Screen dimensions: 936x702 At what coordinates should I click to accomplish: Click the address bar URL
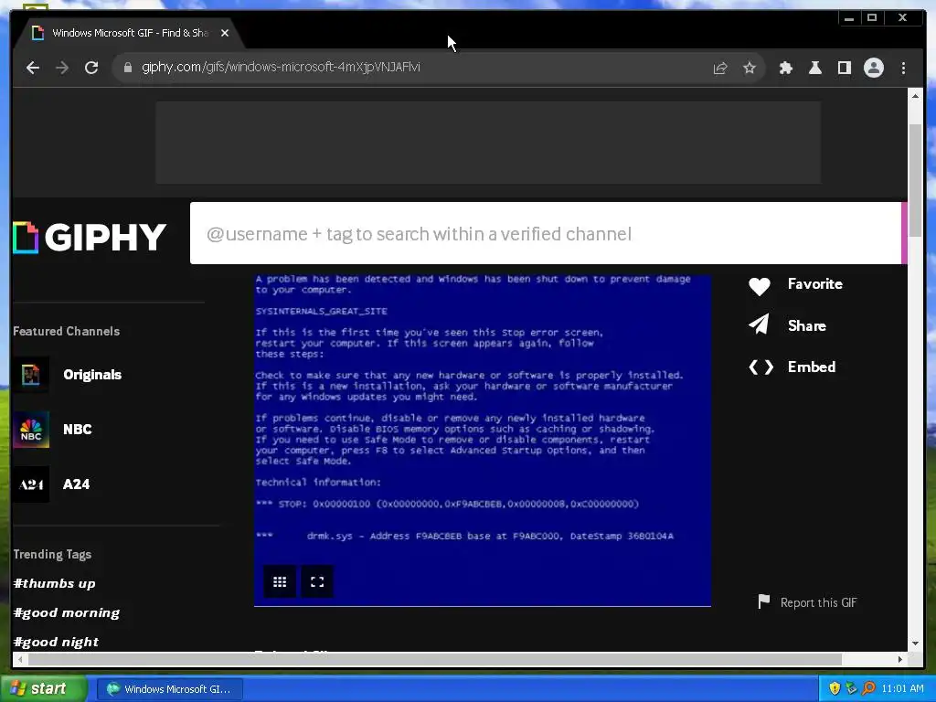coord(281,67)
